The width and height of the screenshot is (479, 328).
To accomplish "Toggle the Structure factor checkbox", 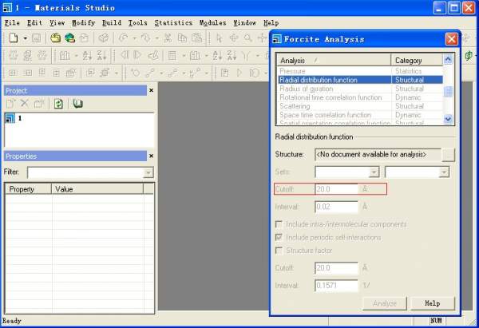I will (279, 251).
